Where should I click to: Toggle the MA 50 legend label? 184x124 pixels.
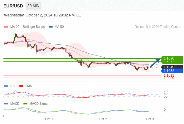[59, 27]
